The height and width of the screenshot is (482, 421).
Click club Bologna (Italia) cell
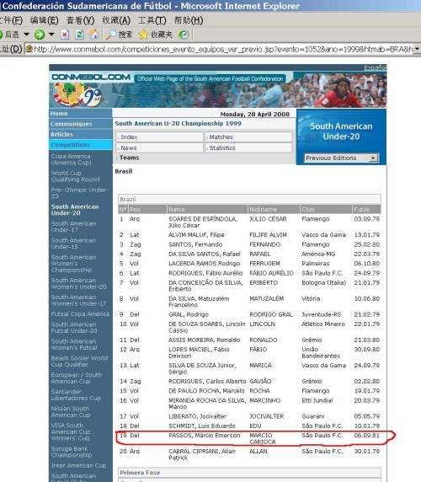[x=323, y=282]
